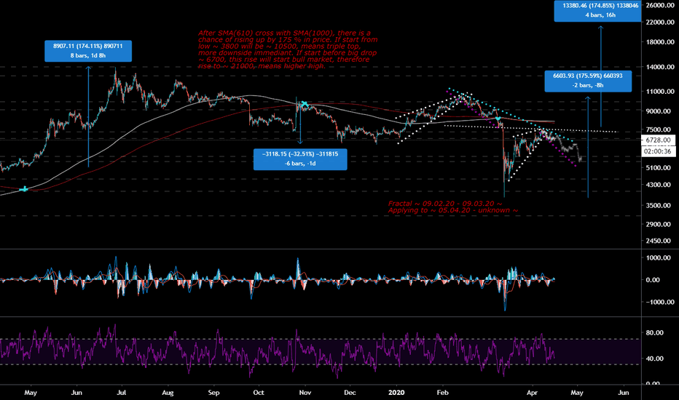Select the cyan marker near Nov price spike
This screenshot has height=400, width=679.
[x=304, y=104]
